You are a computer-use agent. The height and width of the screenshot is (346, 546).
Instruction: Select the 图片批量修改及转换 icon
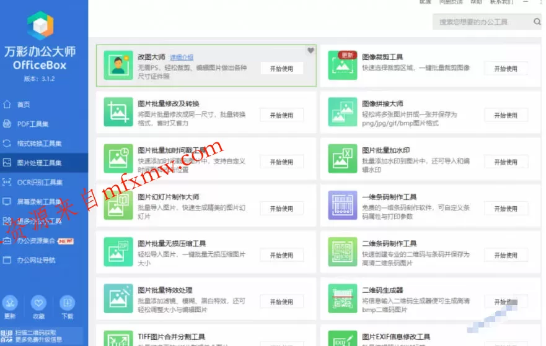click(118, 112)
